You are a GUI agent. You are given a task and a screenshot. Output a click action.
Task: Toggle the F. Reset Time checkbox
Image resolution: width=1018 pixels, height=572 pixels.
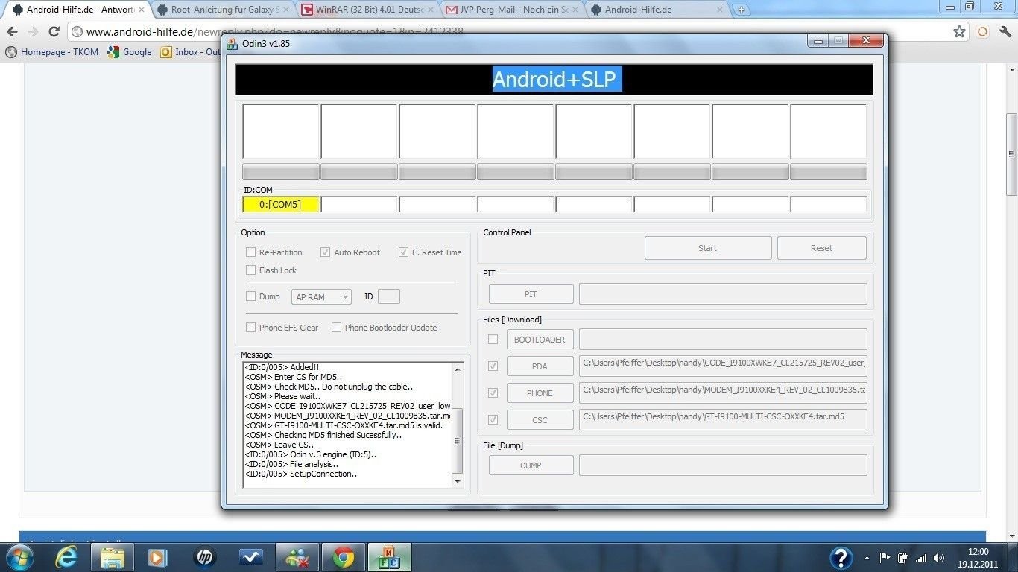pyautogui.click(x=403, y=252)
